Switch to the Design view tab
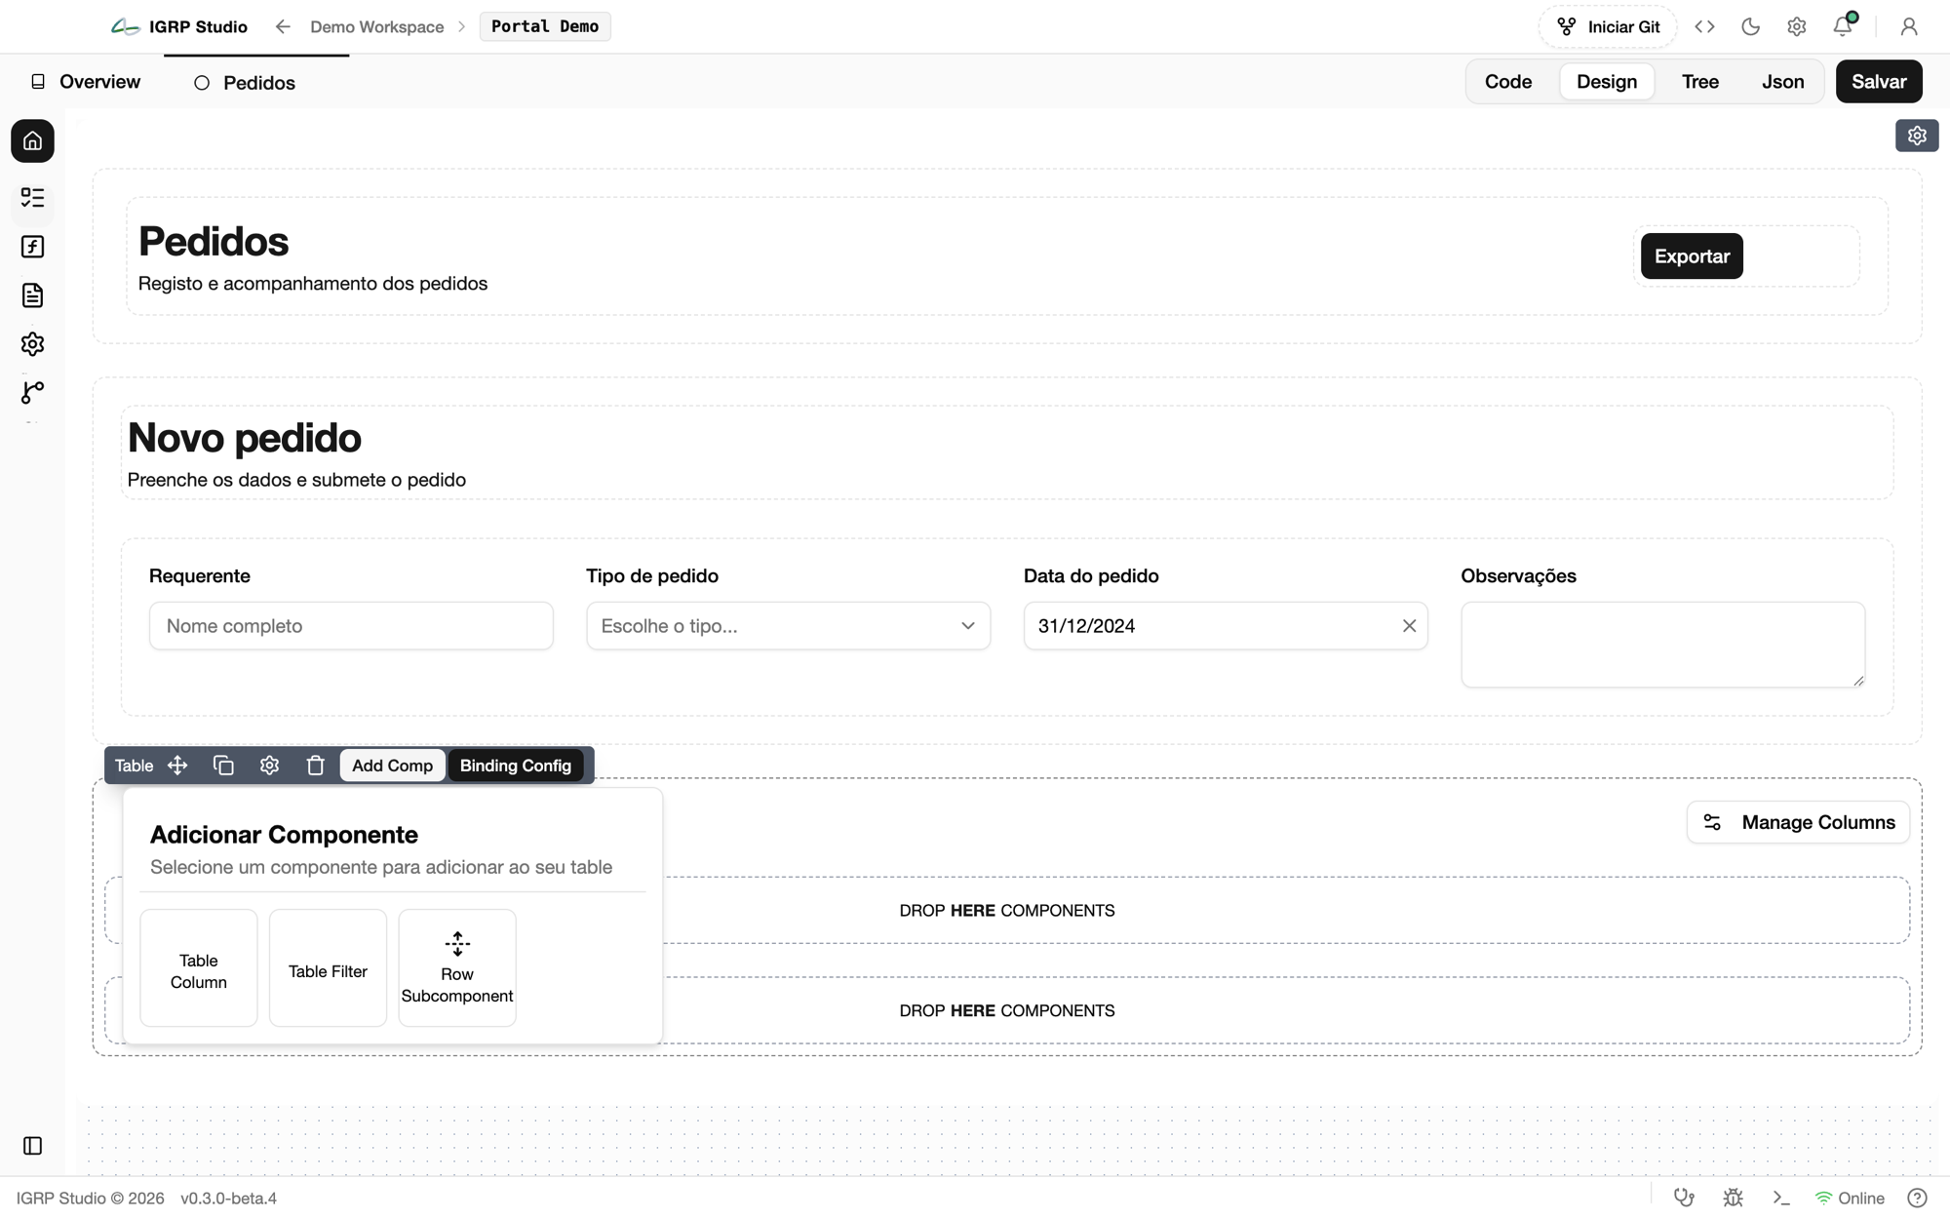The image size is (1950, 1219). pos(1607,82)
